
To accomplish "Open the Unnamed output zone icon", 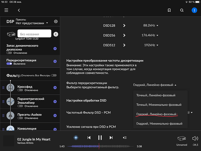I will click(182, 138).
